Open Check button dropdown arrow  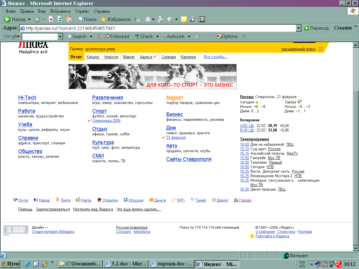pos(157,36)
